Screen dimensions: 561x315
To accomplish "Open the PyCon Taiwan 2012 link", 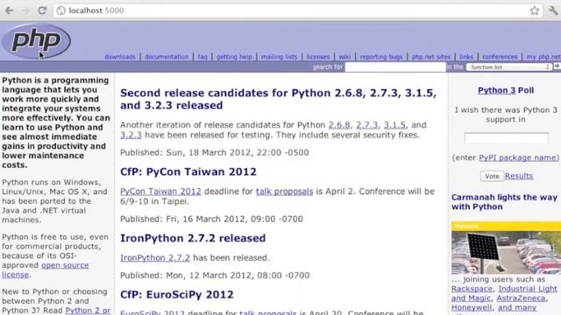I will 160,192.
